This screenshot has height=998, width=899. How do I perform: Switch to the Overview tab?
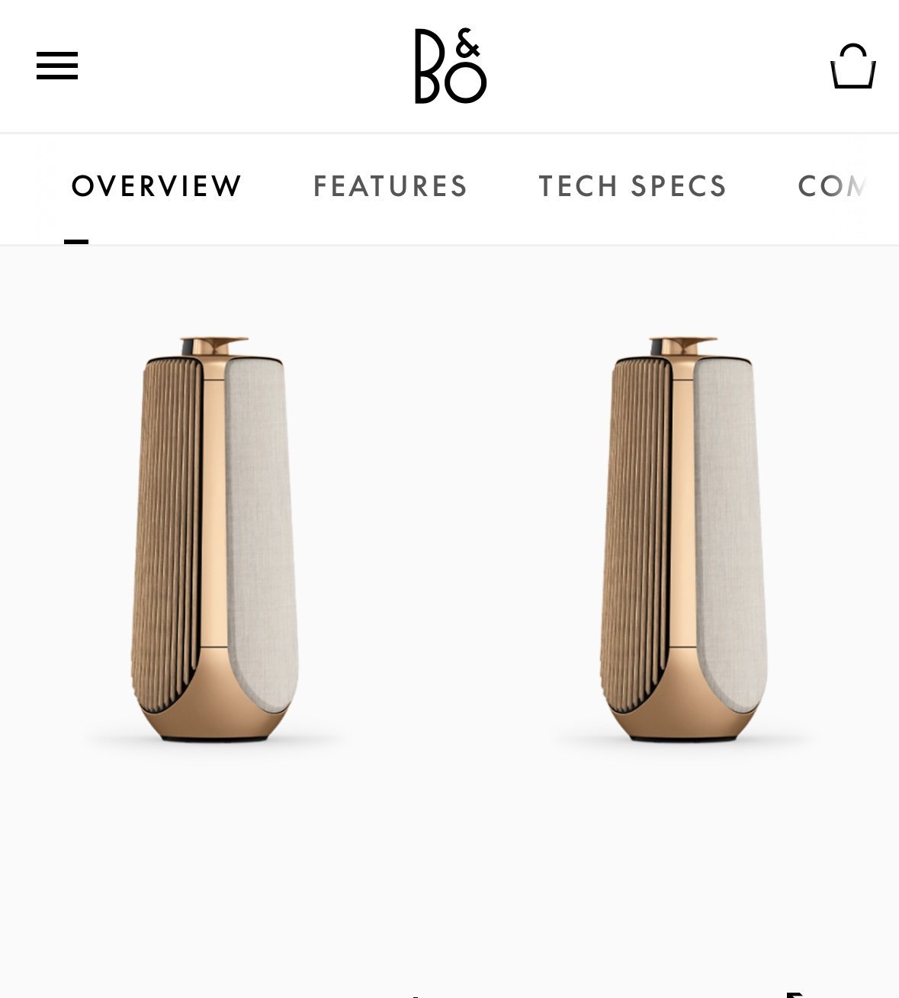pos(156,186)
